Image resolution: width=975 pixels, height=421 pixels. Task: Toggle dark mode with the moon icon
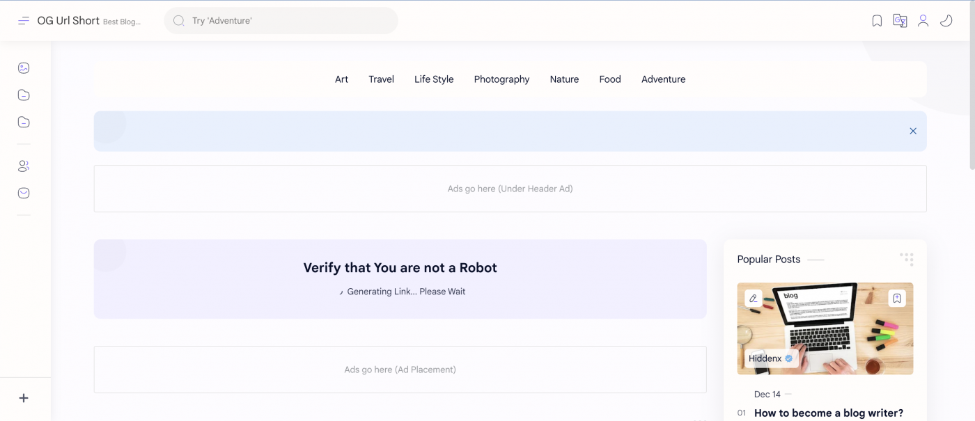click(x=946, y=20)
